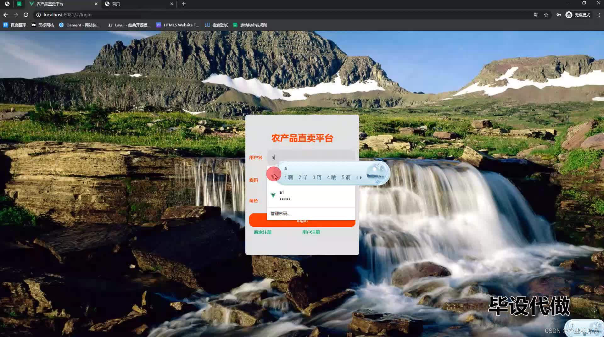This screenshot has width=604, height=337.
Task: Click the green pinned tab icon
Action: 19,4
